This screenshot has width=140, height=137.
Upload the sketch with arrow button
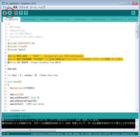click(10, 13)
